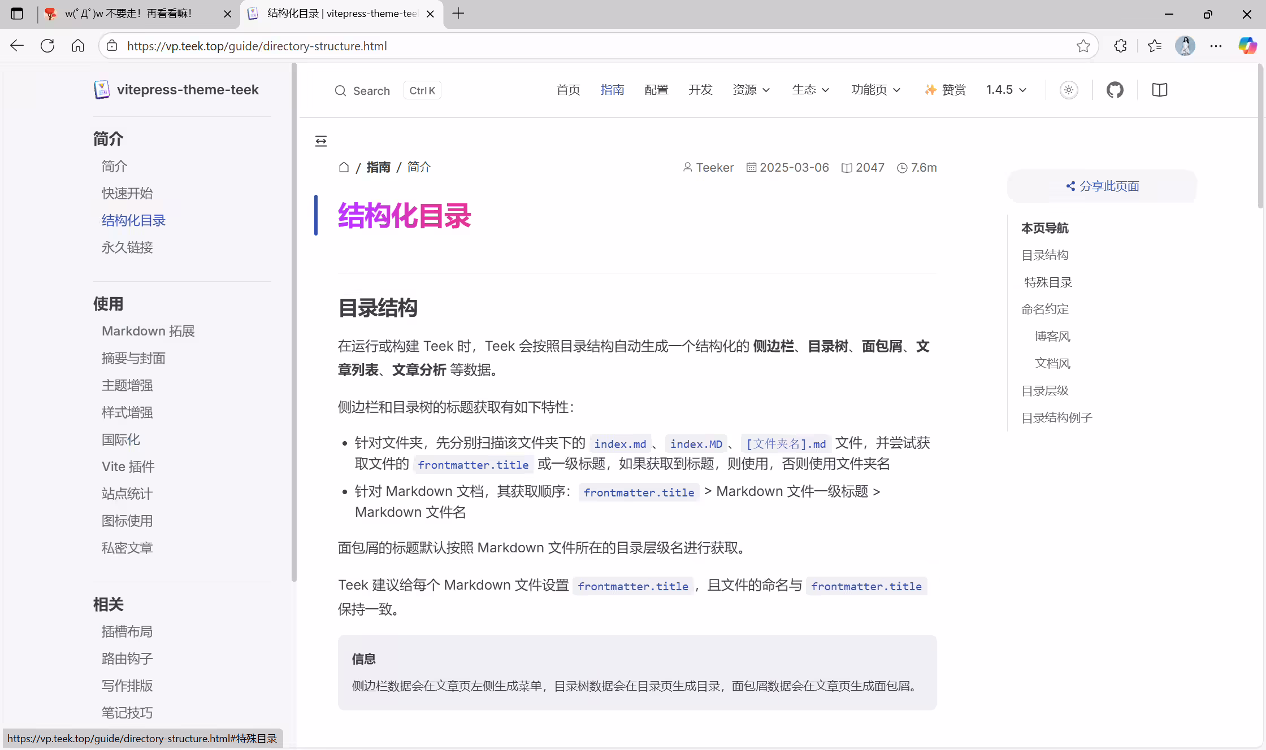Open 摘要与封面 in sidebar
The width and height of the screenshot is (1266, 750).
tap(133, 358)
